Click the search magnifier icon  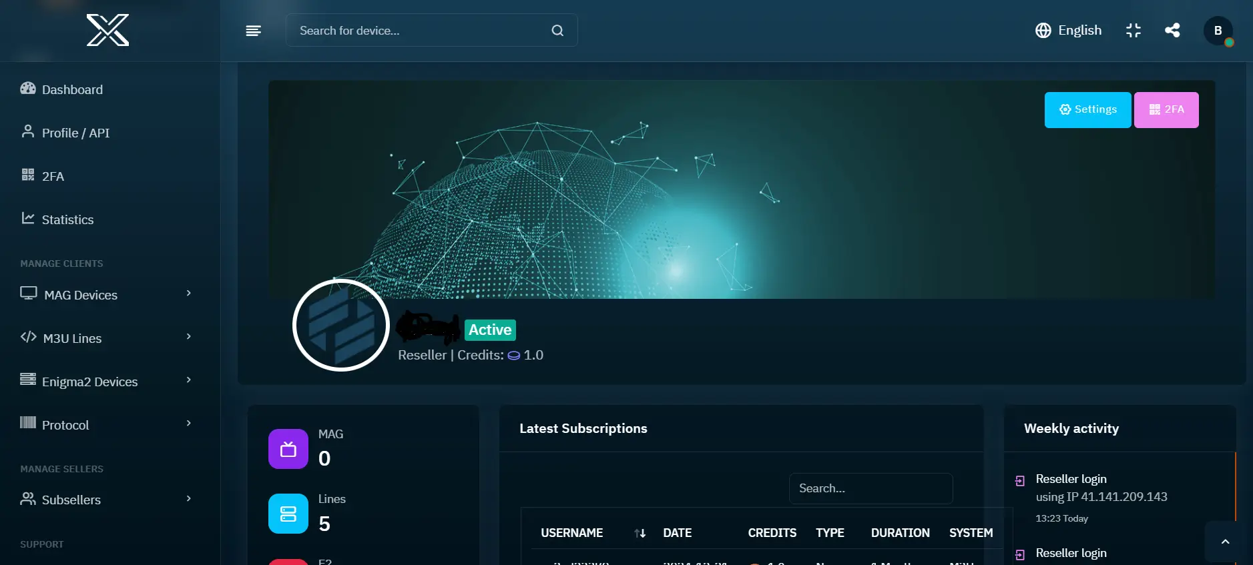557,31
